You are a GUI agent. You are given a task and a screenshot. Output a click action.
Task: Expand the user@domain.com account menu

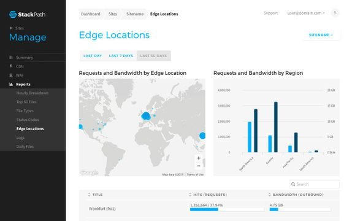[306, 14]
